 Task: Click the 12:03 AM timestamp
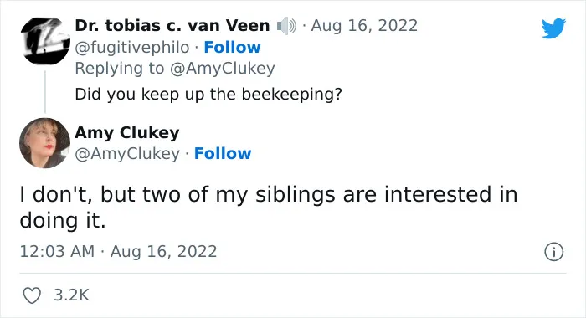click(x=57, y=252)
